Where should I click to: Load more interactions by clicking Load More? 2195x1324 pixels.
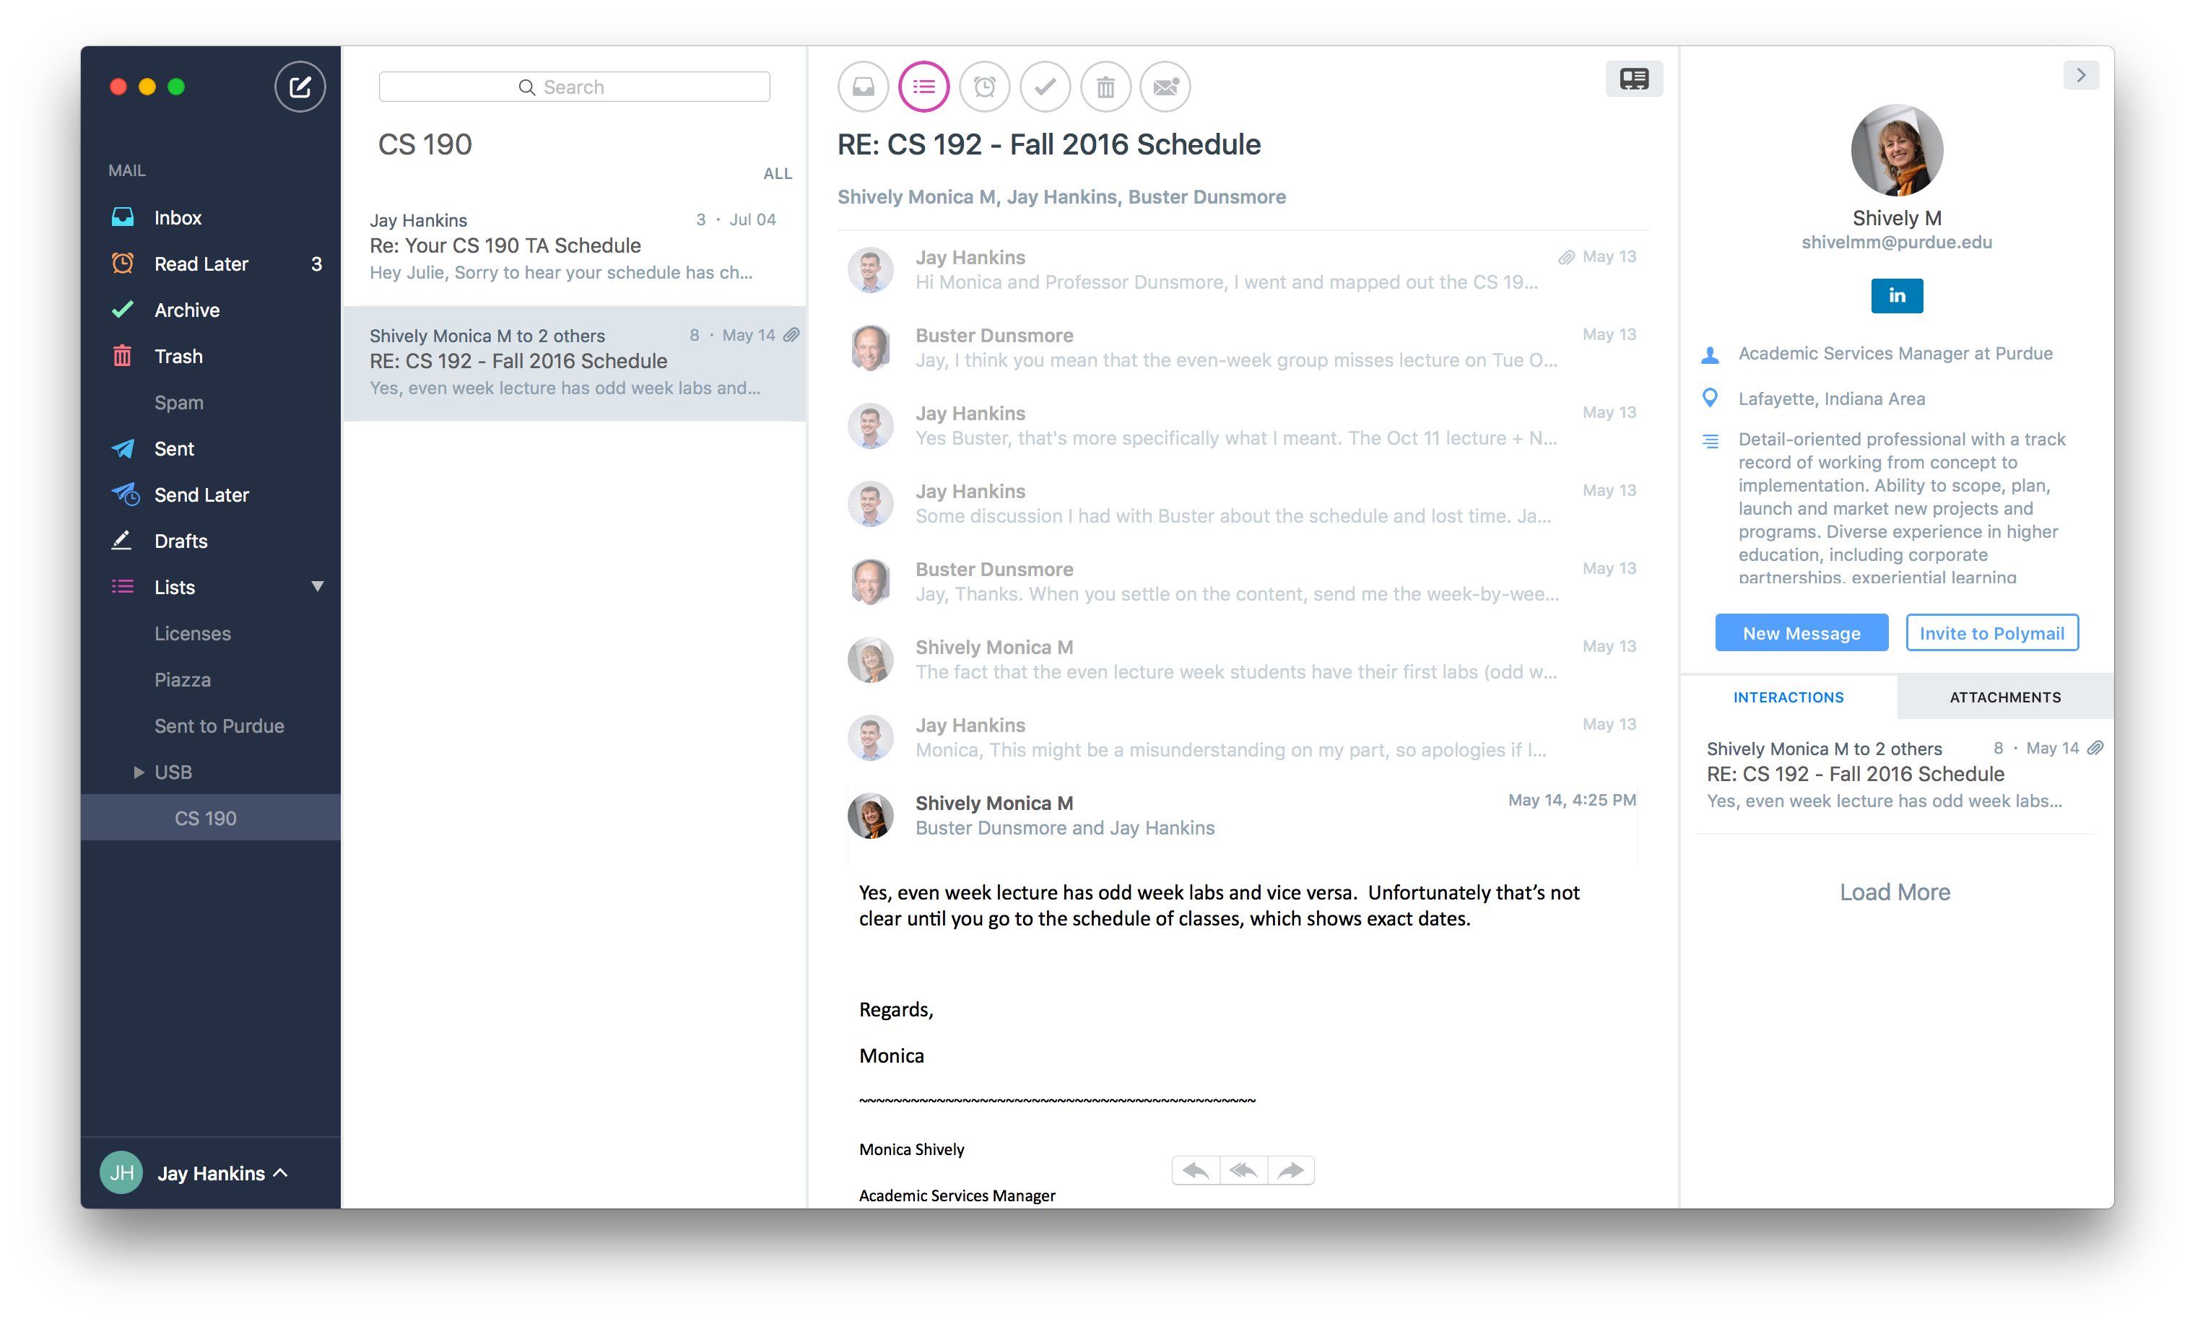(1894, 892)
